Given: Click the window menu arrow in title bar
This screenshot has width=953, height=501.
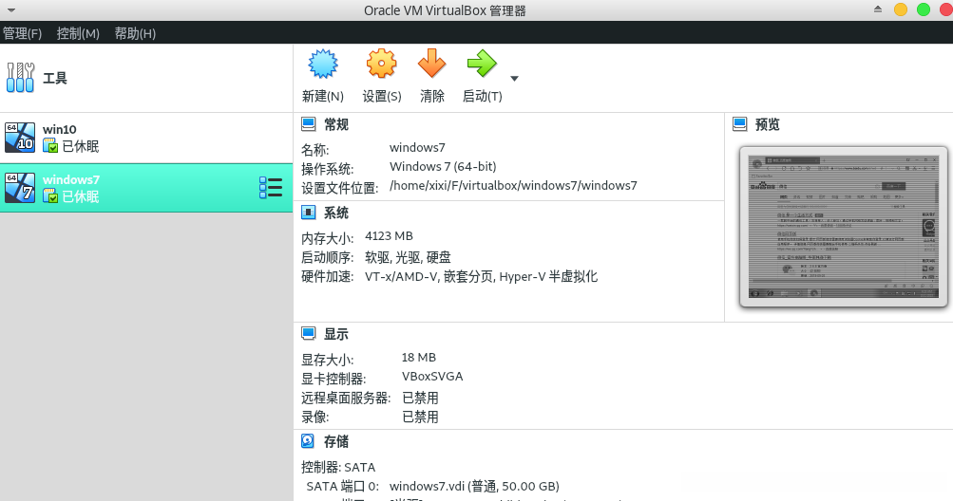Looking at the screenshot, I should [11, 9].
